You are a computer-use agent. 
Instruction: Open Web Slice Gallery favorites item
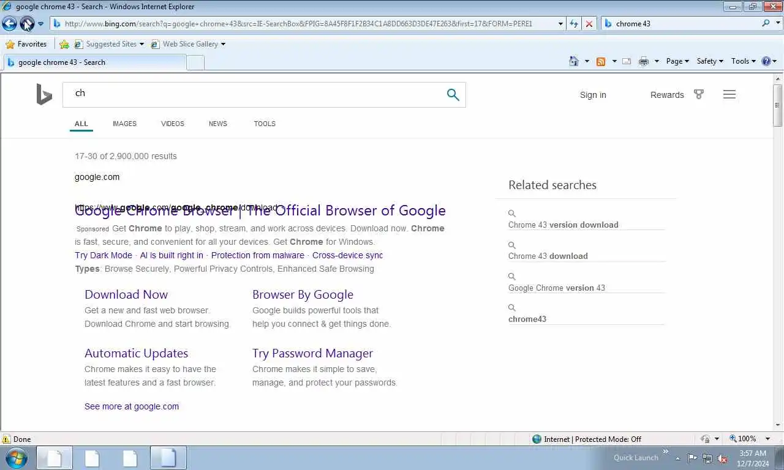click(188, 44)
